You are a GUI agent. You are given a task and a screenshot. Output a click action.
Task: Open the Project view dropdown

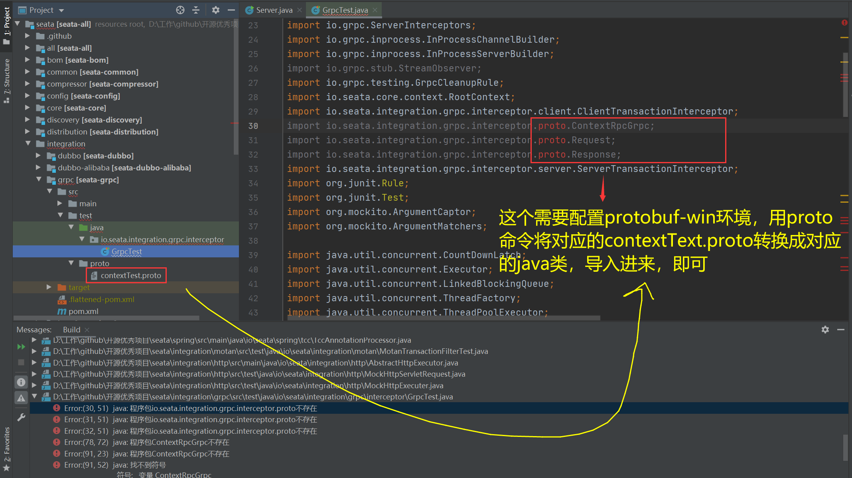point(61,10)
